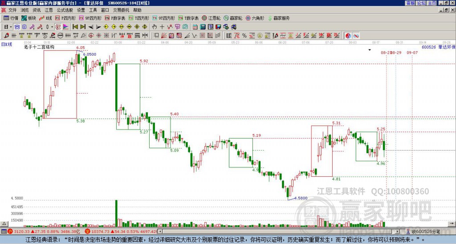Open the P四方形 square tool
This screenshot has height=244, width=456.
65,18
